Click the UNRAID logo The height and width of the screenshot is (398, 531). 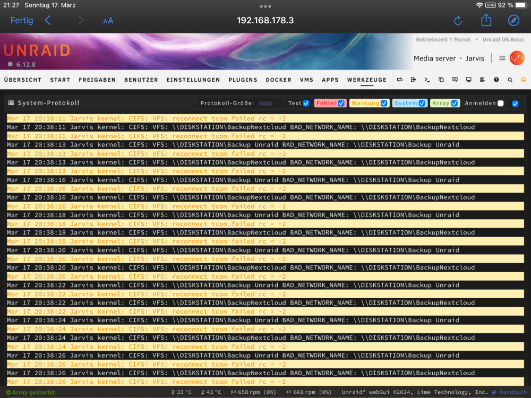click(37, 50)
